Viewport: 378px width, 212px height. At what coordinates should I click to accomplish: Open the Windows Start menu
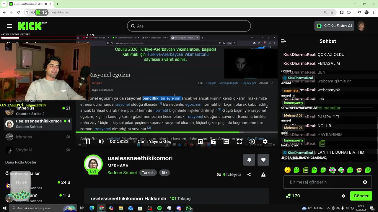coord(5,208)
